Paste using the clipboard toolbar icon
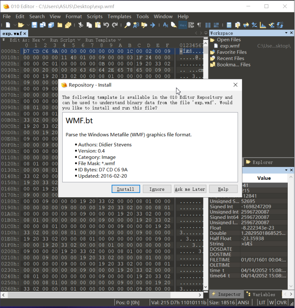Screen dimensions: 295x308 98,25
